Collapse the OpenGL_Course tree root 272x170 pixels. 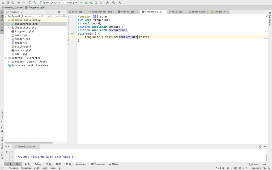pyautogui.click(x=6, y=16)
